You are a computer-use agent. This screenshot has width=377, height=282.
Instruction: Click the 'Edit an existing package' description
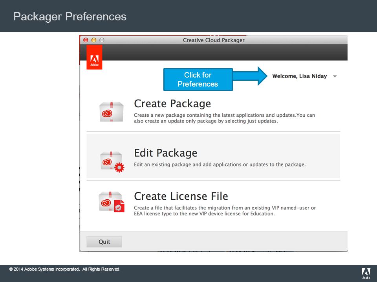[x=220, y=164]
